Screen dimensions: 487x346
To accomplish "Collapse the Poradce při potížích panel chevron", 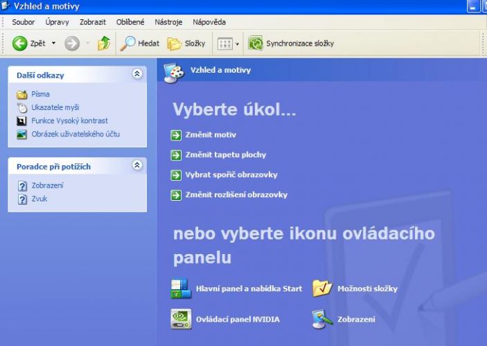I will (137, 165).
